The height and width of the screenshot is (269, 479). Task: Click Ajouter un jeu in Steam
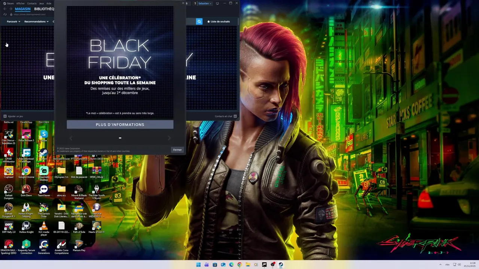click(x=13, y=116)
